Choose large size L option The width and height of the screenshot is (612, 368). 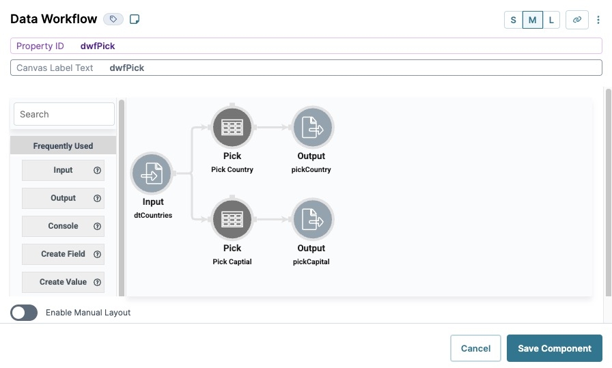pos(551,20)
